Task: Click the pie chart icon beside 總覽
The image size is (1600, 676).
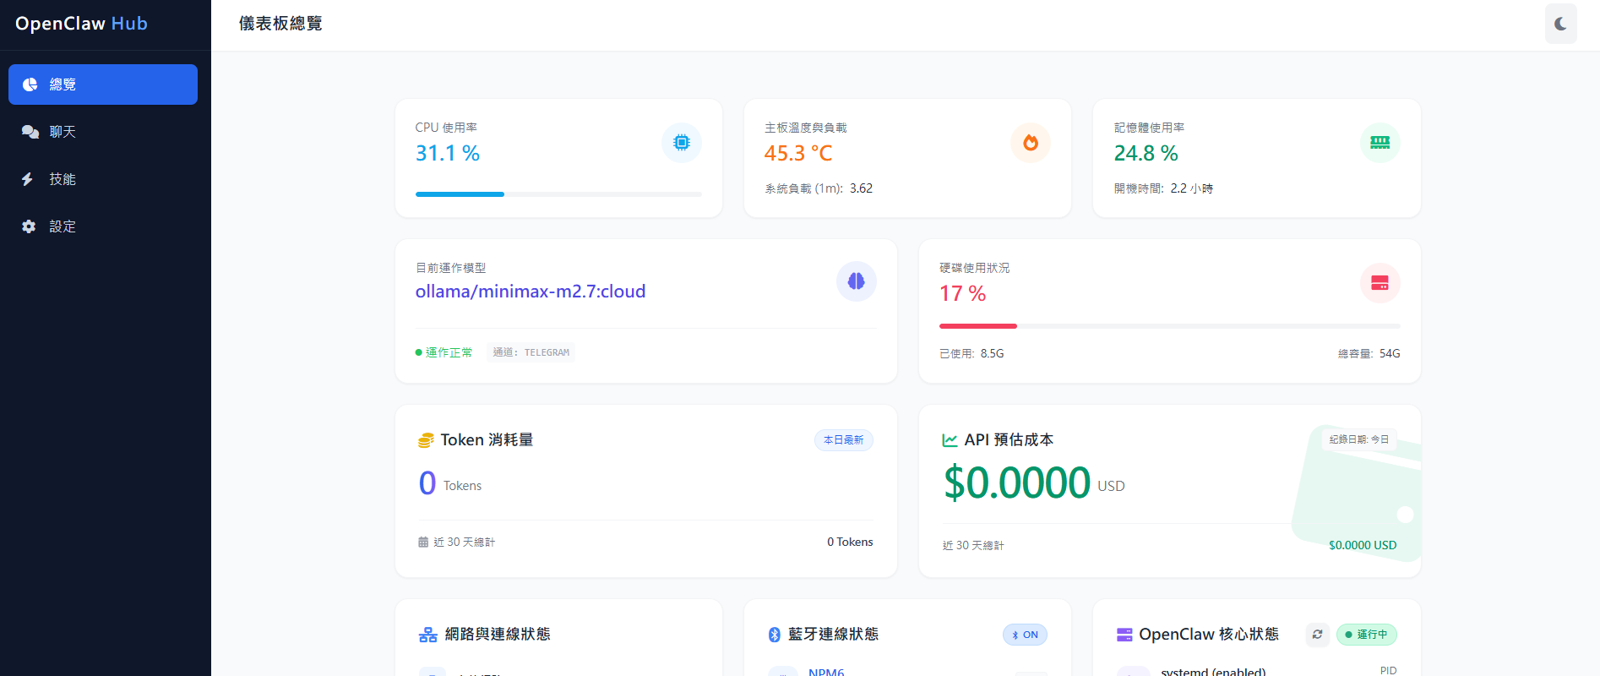Action: coord(30,84)
